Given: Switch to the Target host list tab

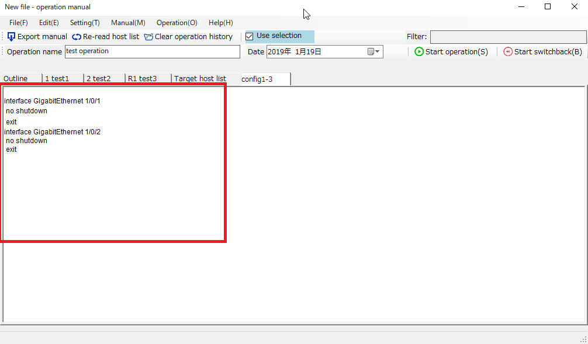Looking at the screenshot, I should [200, 79].
